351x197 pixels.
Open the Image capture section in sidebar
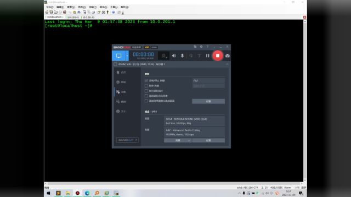[121, 102]
